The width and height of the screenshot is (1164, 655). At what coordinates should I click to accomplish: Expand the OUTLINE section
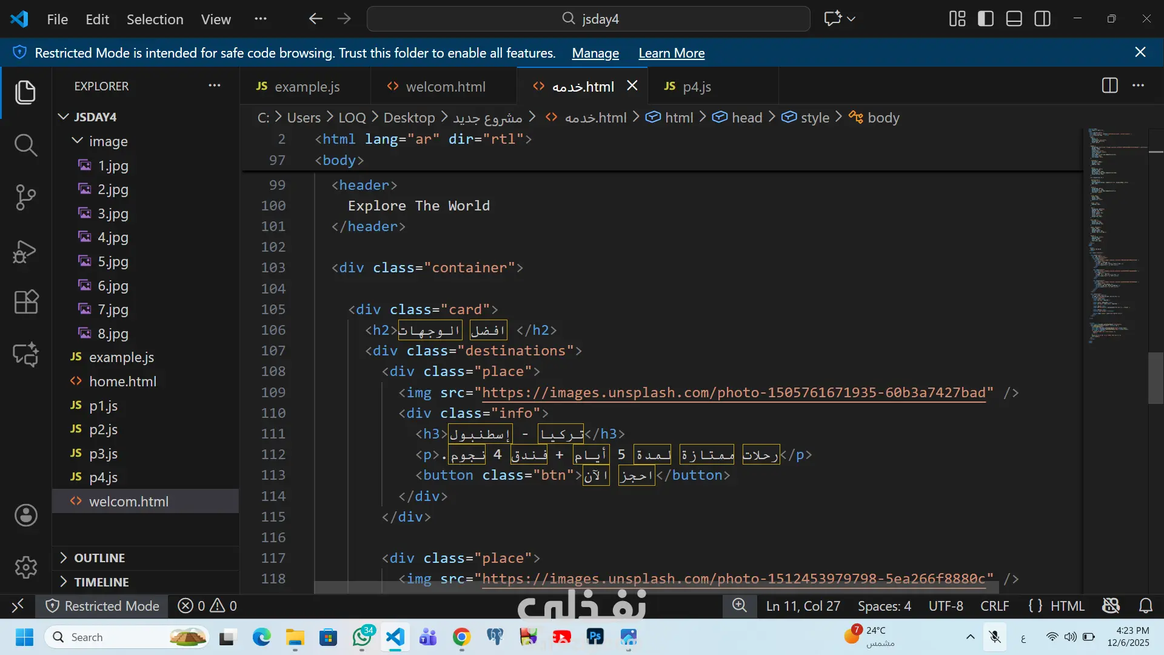99,558
